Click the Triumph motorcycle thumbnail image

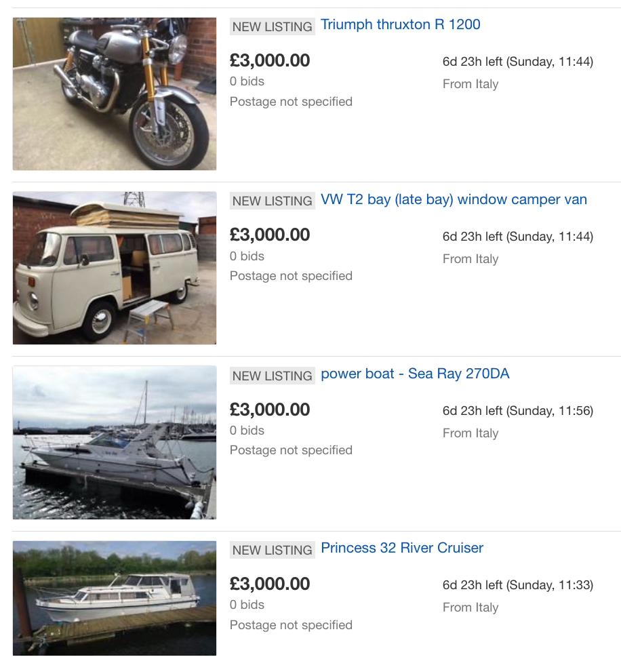tap(115, 94)
